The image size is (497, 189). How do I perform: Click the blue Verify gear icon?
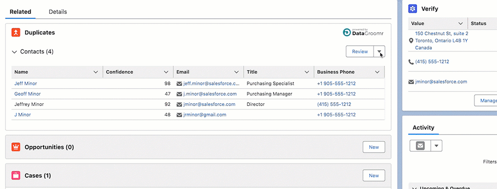(413, 9)
